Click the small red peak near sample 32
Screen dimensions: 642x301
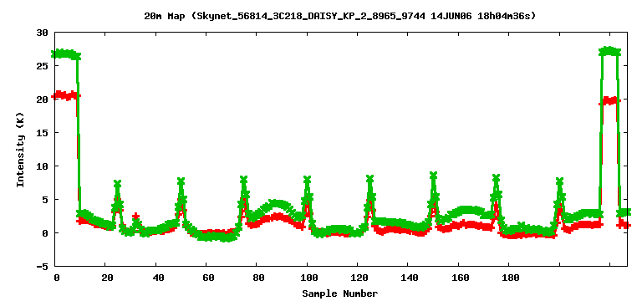(135, 216)
